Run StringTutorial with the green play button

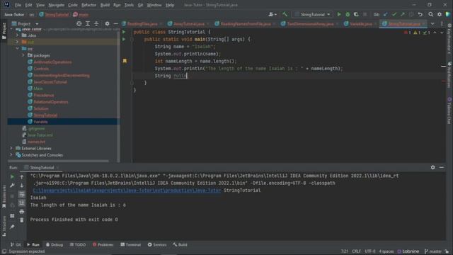pos(339,14)
